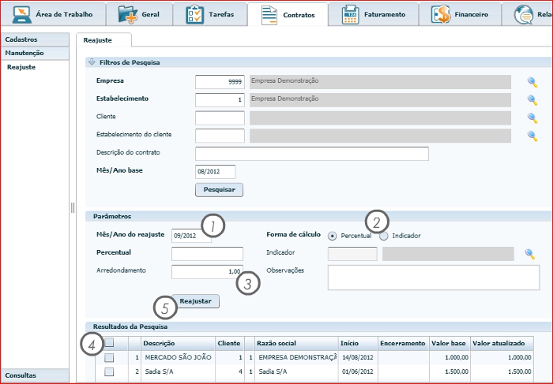Viewport: 553px width, 384px height.
Task: Click the Geral folder-plus icon
Action: coord(128,14)
